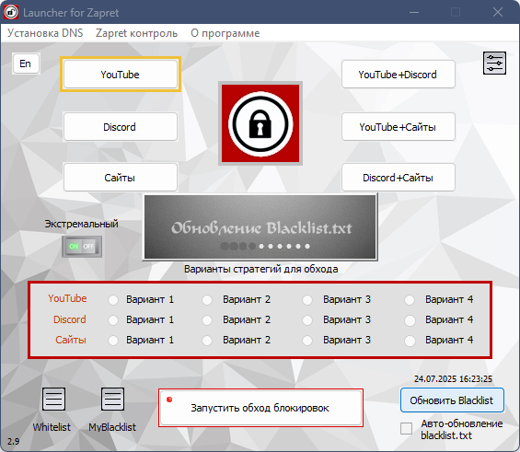This screenshot has width=520, height=452.
Task: Open the settings sliders icon
Action: click(494, 63)
